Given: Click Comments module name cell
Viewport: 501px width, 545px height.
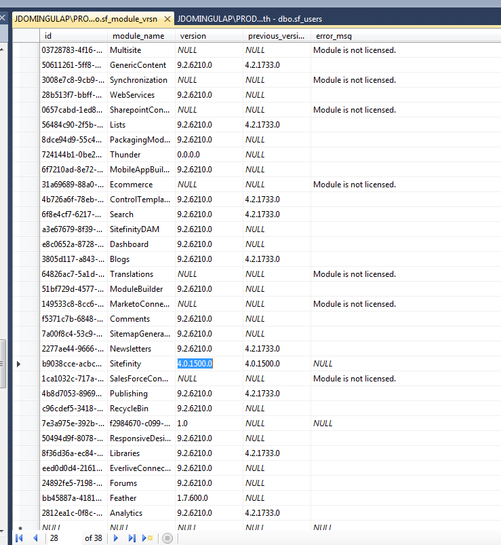Looking at the screenshot, I should point(141,319).
